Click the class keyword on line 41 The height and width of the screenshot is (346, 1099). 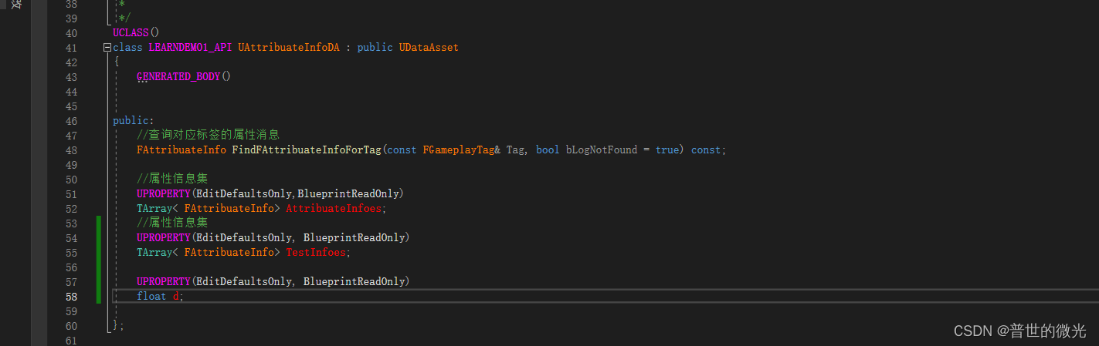coord(127,47)
